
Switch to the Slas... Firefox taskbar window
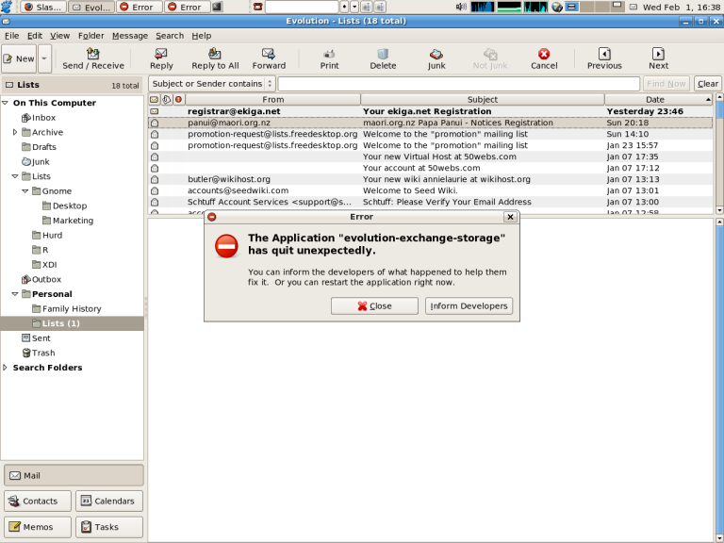click(x=43, y=7)
